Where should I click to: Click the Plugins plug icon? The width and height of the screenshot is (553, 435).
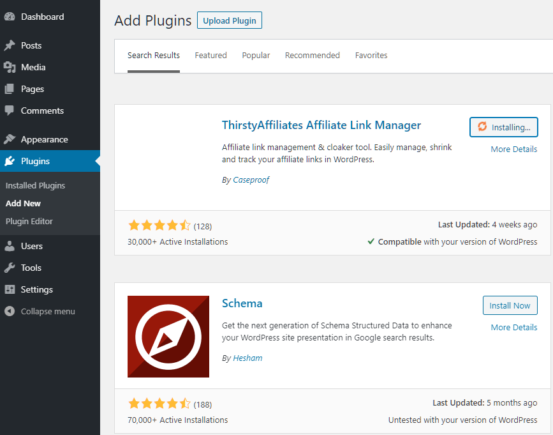(10, 161)
